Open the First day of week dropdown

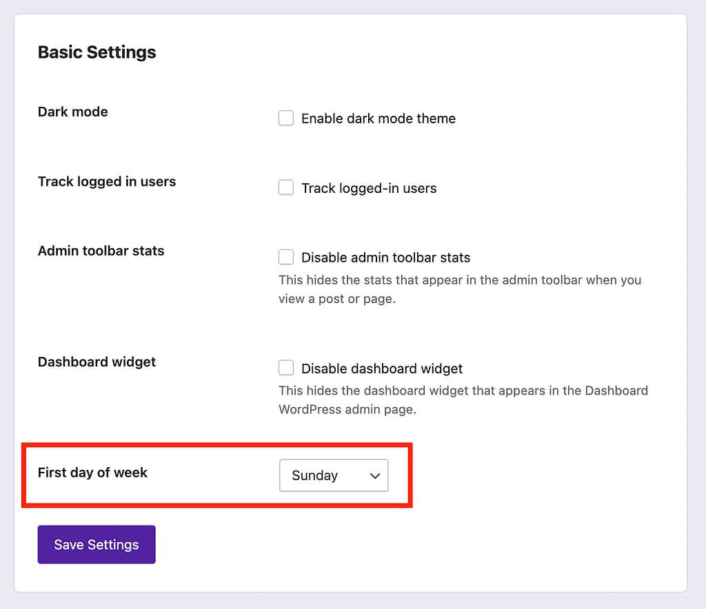[x=334, y=475]
